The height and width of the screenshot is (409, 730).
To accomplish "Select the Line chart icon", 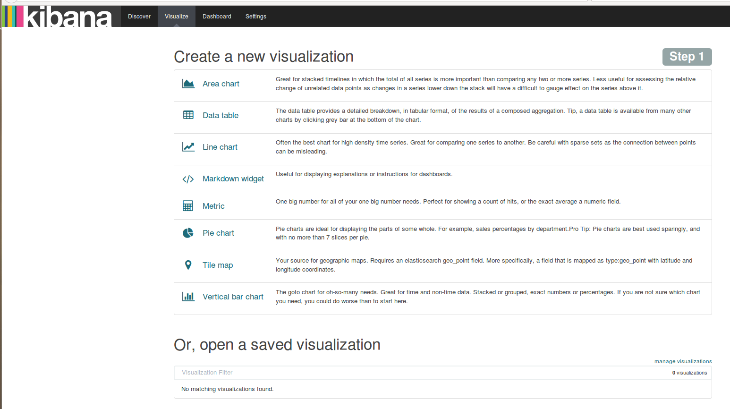I will click(188, 147).
